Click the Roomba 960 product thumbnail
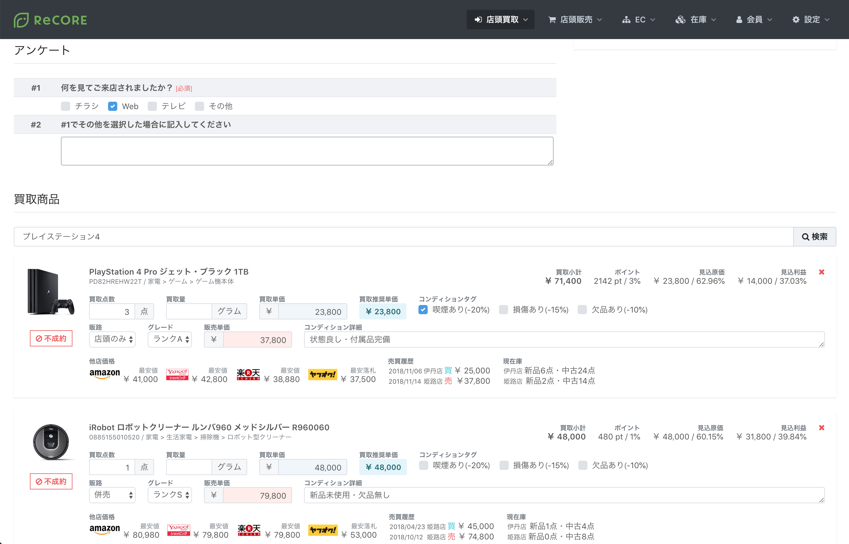 (51, 442)
